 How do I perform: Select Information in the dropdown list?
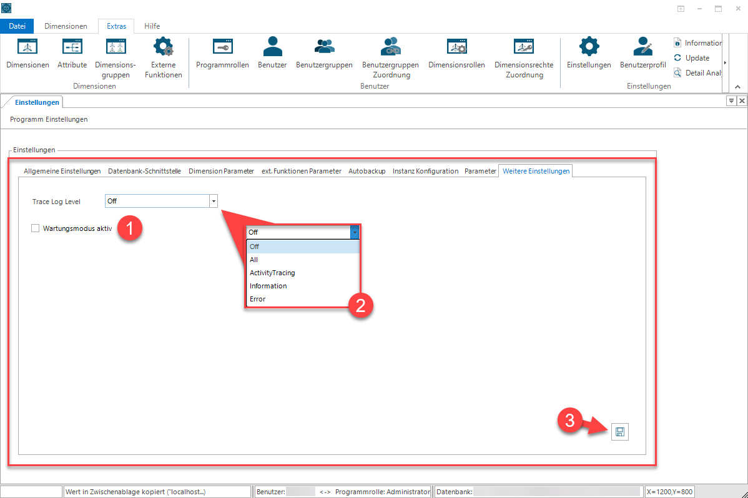(x=303, y=286)
